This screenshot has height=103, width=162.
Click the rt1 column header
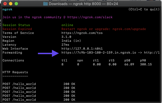click(x=96, y=60)
